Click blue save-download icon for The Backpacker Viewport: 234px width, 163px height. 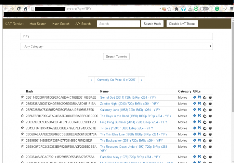point(200,140)
